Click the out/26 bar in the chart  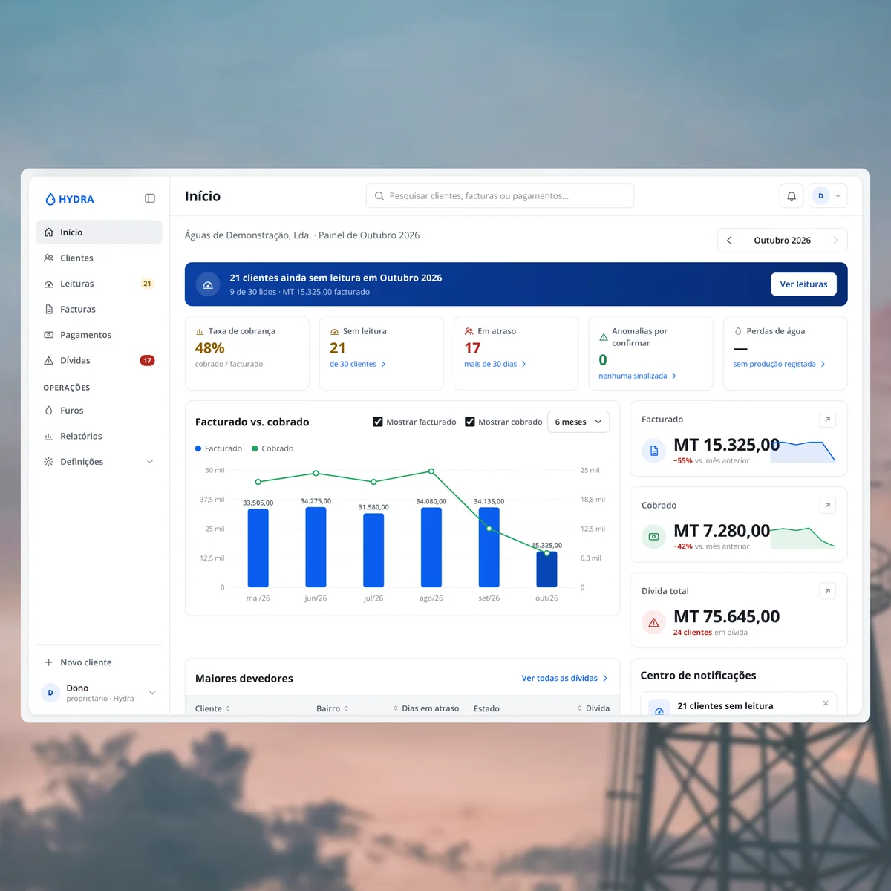(546, 569)
